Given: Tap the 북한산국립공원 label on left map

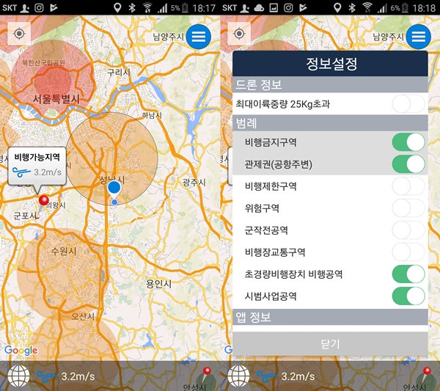Looking at the screenshot, I should click(44, 62).
